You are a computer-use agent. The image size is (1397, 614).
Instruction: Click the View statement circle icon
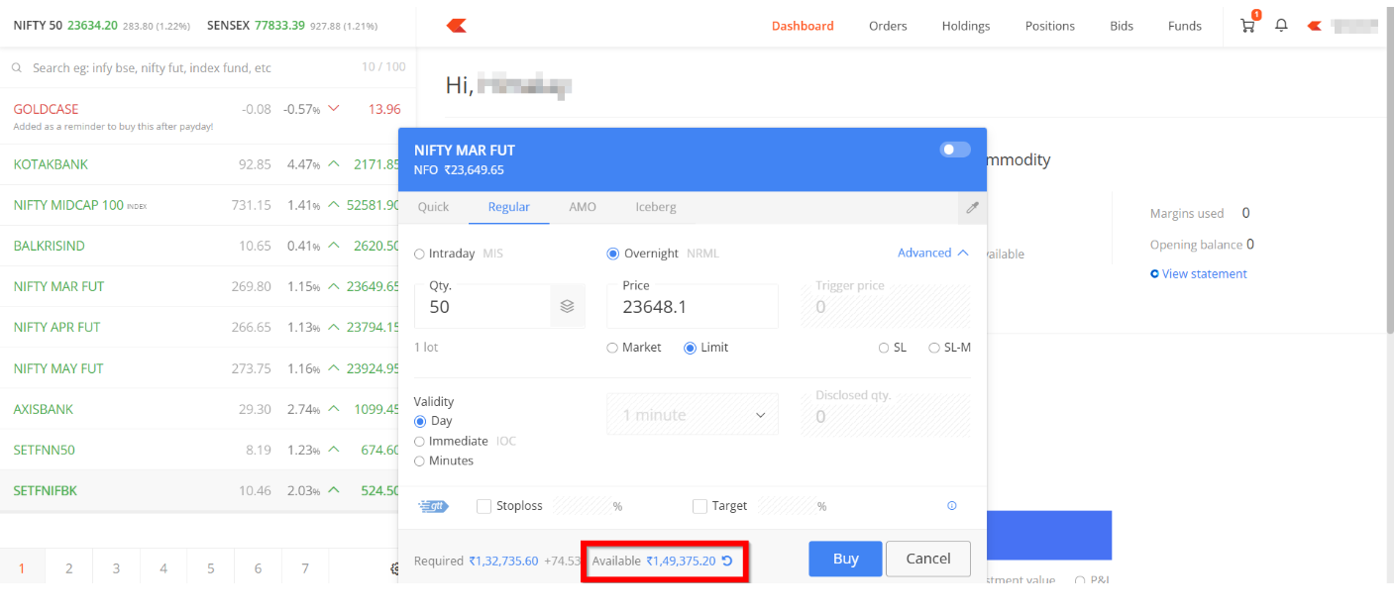point(1154,274)
